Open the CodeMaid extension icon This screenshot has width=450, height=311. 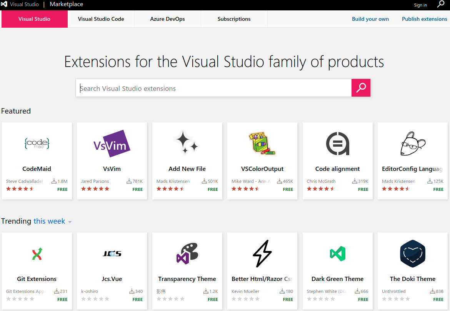tap(37, 144)
